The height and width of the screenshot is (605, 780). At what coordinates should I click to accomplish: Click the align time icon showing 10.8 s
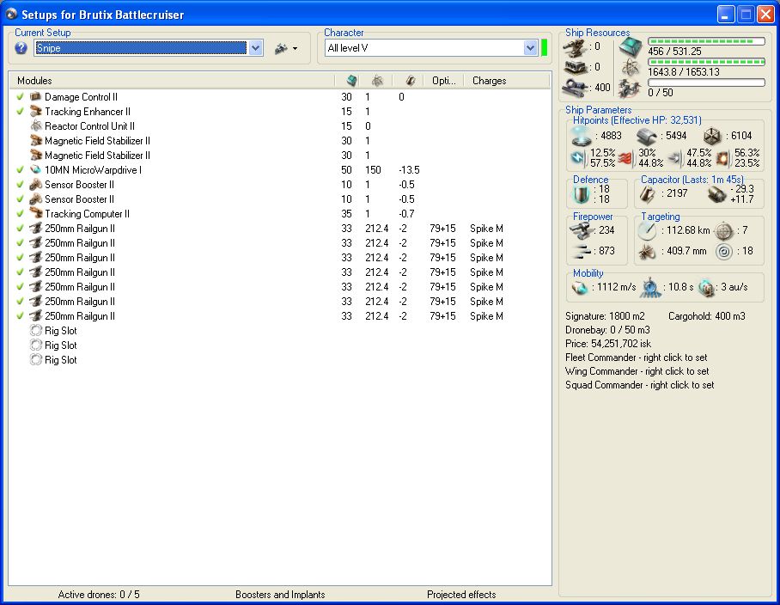click(649, 287)
